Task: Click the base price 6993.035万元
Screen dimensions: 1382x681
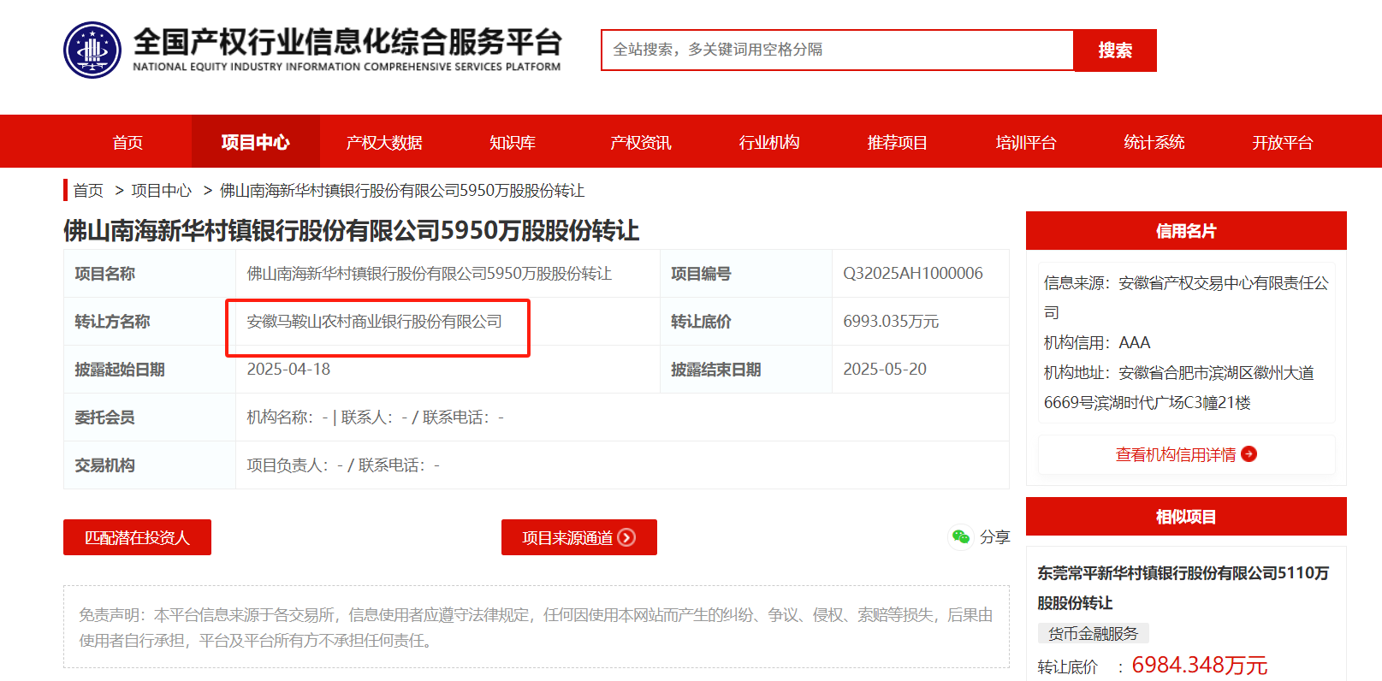Action: [891, 321]
